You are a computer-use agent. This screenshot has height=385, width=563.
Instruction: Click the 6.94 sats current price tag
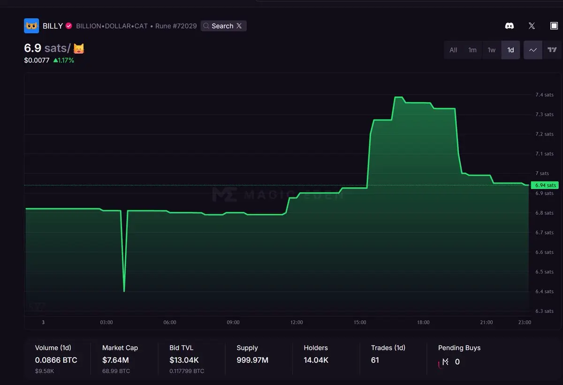pos(545,185)
